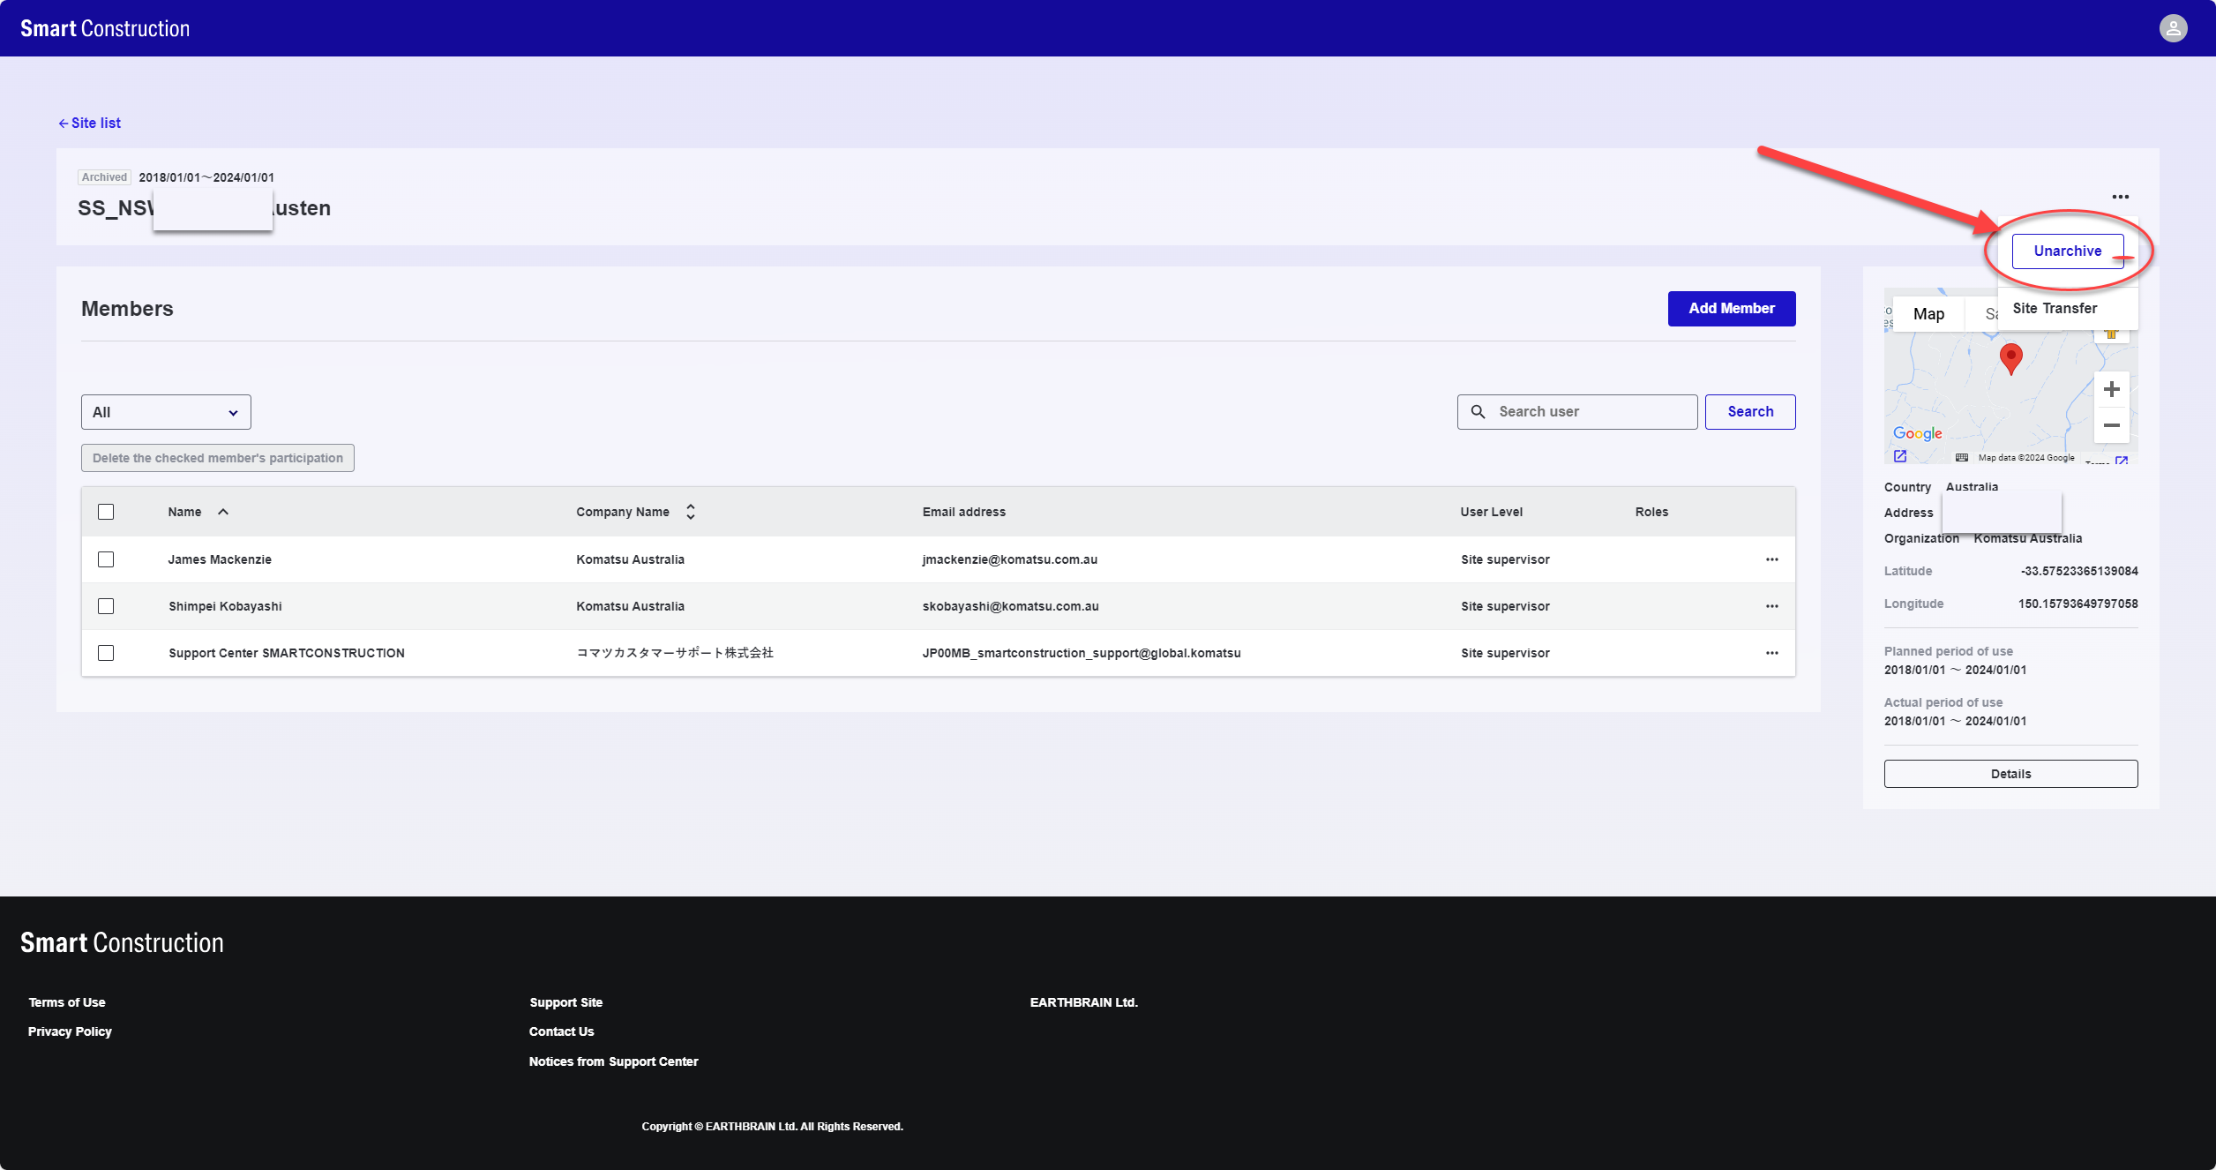Click Site supervisor level for James Mackenzie
2216x1170 pixels.
[1505, 559]
